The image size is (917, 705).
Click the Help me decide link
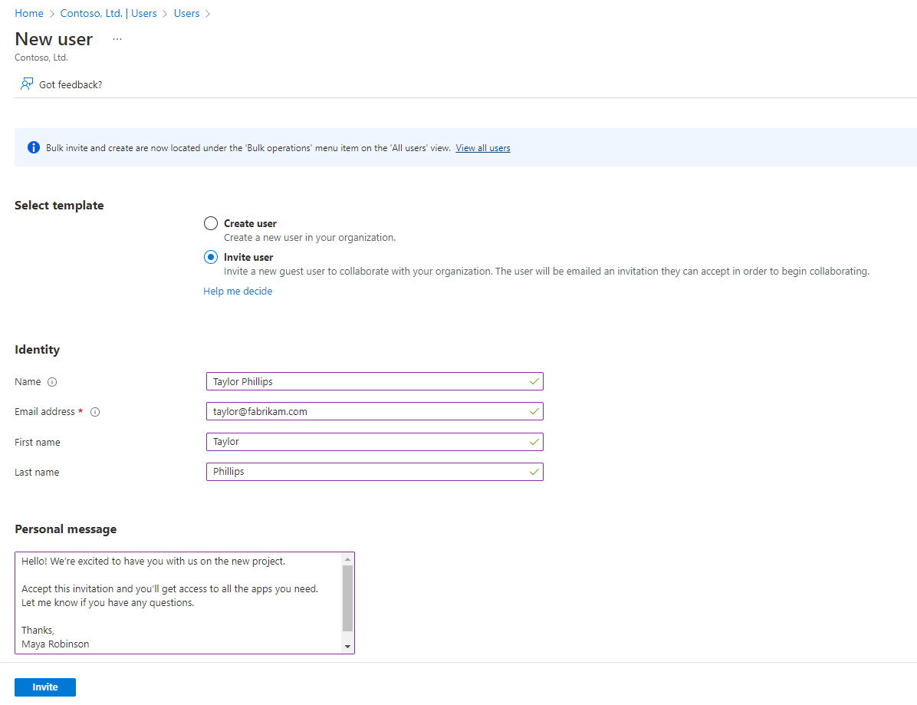pyautogui.click(x=238, y=292)
